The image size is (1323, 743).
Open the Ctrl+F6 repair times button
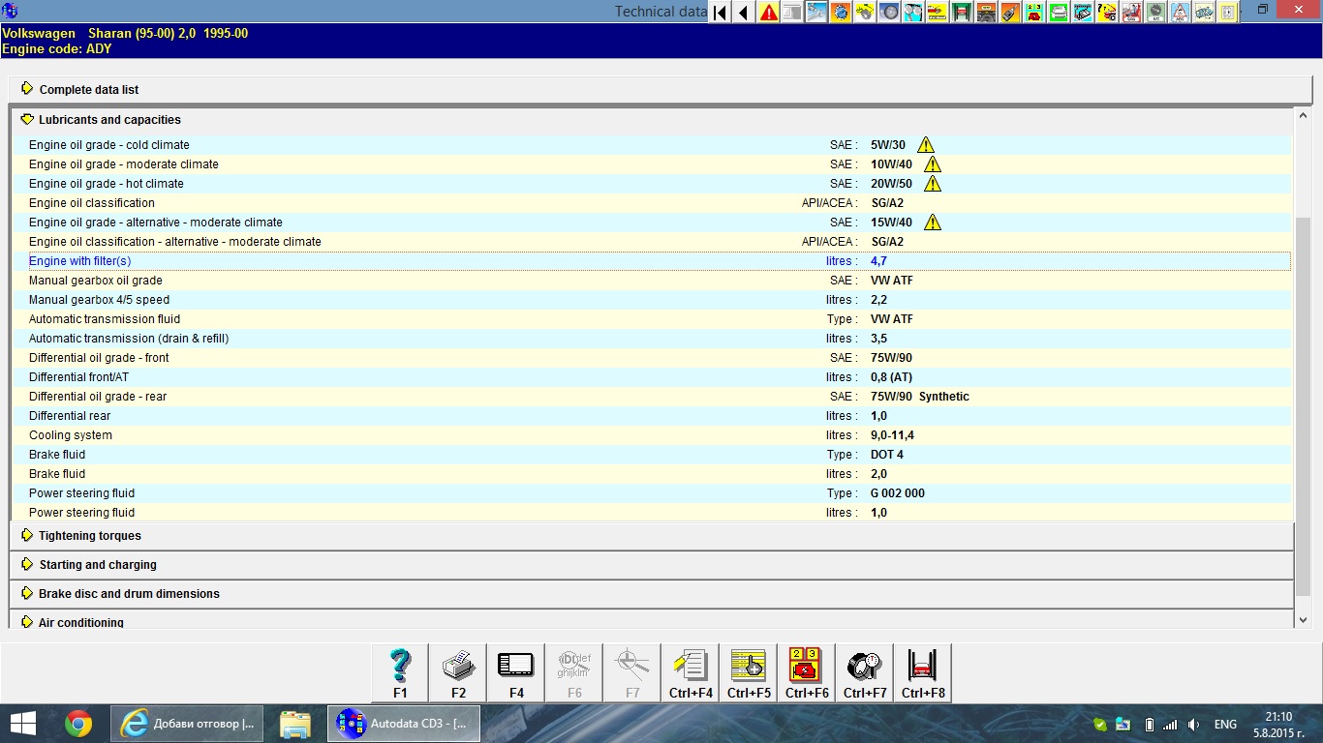807,672
